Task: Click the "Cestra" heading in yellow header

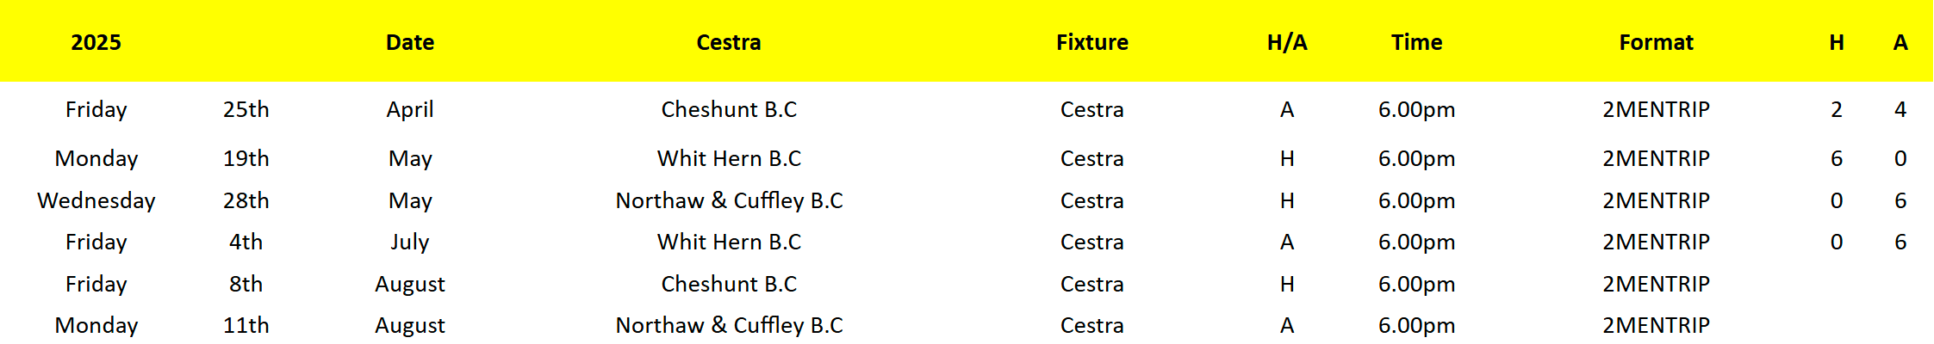Action: (729, 42)
